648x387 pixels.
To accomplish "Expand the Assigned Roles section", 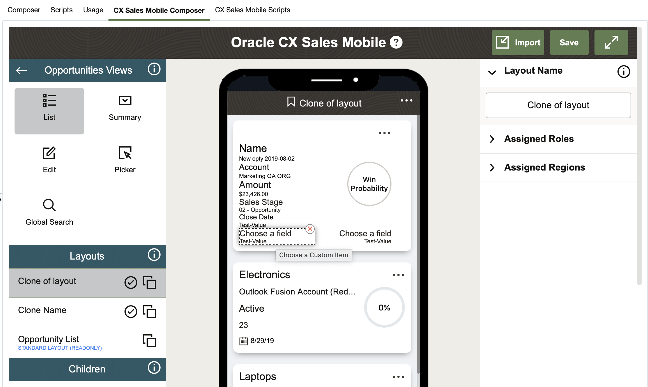I will tap(492, 139).
